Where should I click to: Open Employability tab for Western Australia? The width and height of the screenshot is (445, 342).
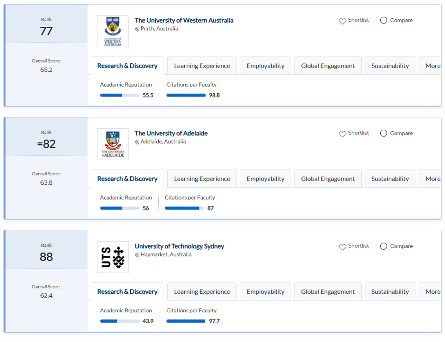click(x=266, y=66)
